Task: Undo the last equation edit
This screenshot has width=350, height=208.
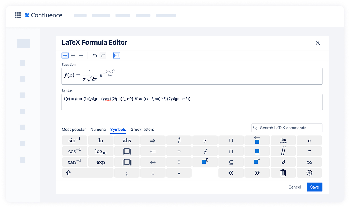Action: [95, 55]
